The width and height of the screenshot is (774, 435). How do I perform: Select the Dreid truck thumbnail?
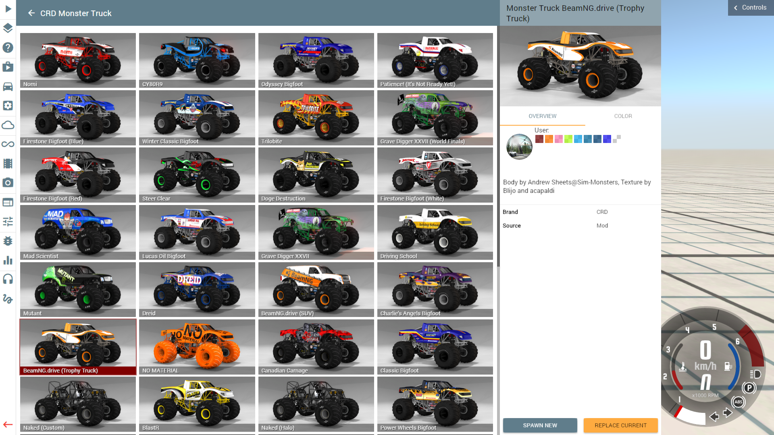(x=197, y=290)
